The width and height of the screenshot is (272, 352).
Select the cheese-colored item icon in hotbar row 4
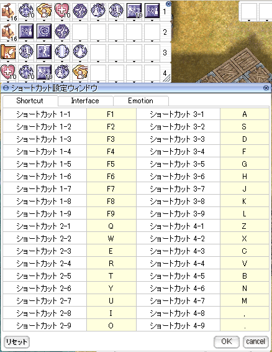pos(80,72)
